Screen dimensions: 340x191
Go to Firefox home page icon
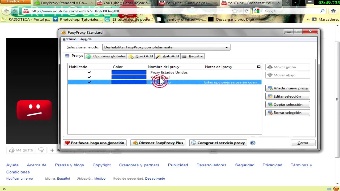point(333,11)
